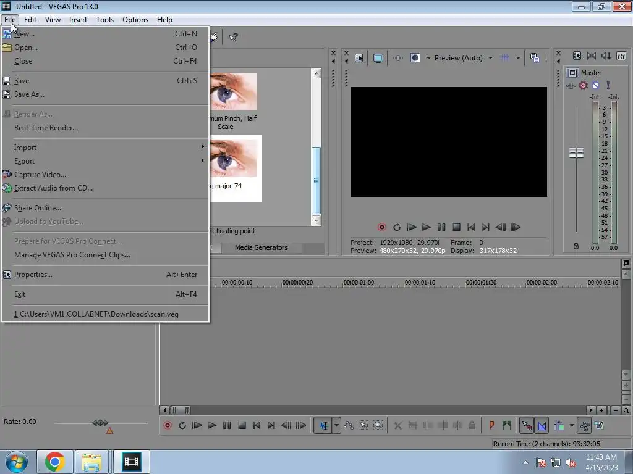Open the Edit menu
633x474 pixels.
[x=30, y=19]
